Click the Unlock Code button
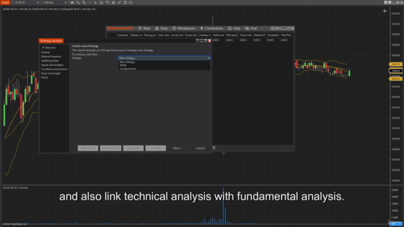404x227 pixels. (110, 148)
